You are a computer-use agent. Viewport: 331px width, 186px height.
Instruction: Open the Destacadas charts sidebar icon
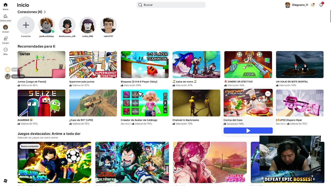[5, 16]
